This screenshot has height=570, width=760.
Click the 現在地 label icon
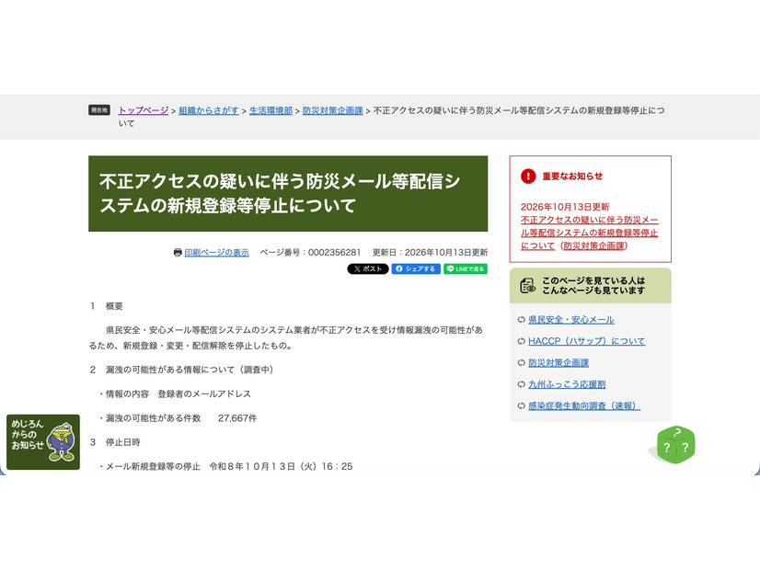[x=99, y=110]
